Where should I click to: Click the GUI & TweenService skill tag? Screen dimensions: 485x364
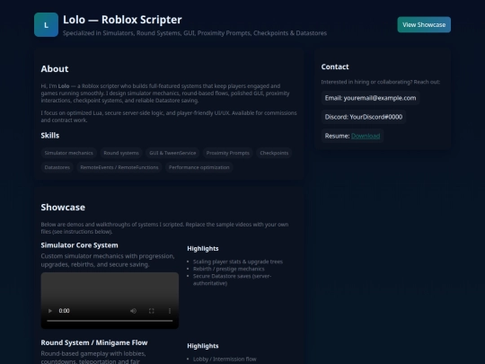172,153
